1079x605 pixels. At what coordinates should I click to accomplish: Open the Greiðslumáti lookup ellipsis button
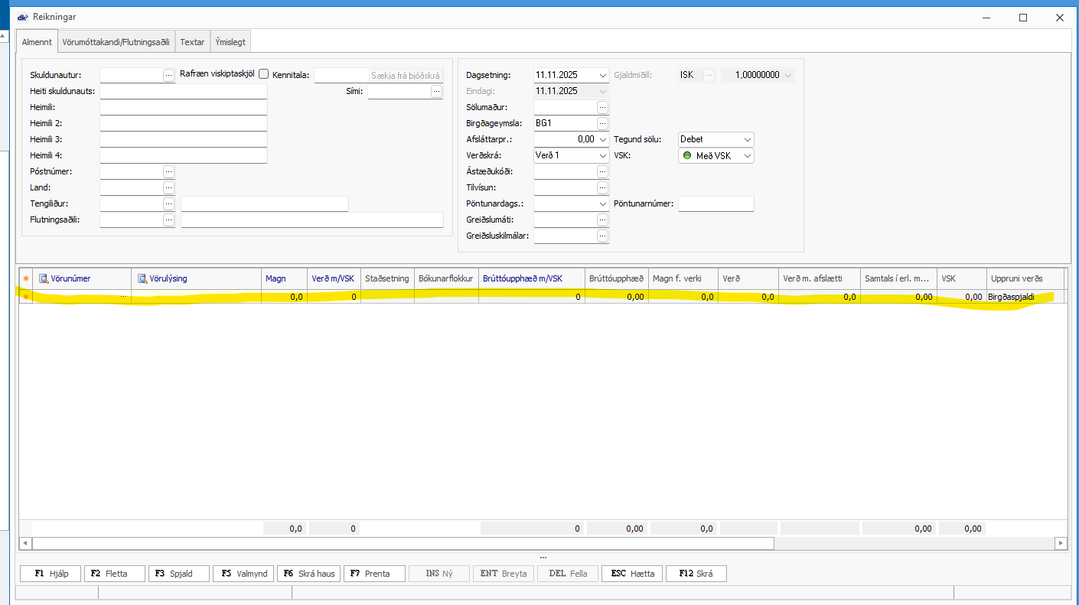point(603,220)
